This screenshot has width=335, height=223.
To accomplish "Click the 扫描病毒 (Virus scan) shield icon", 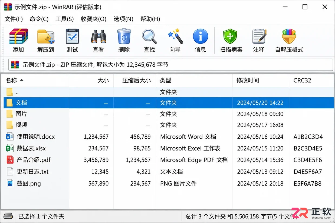I will [230, 36].
